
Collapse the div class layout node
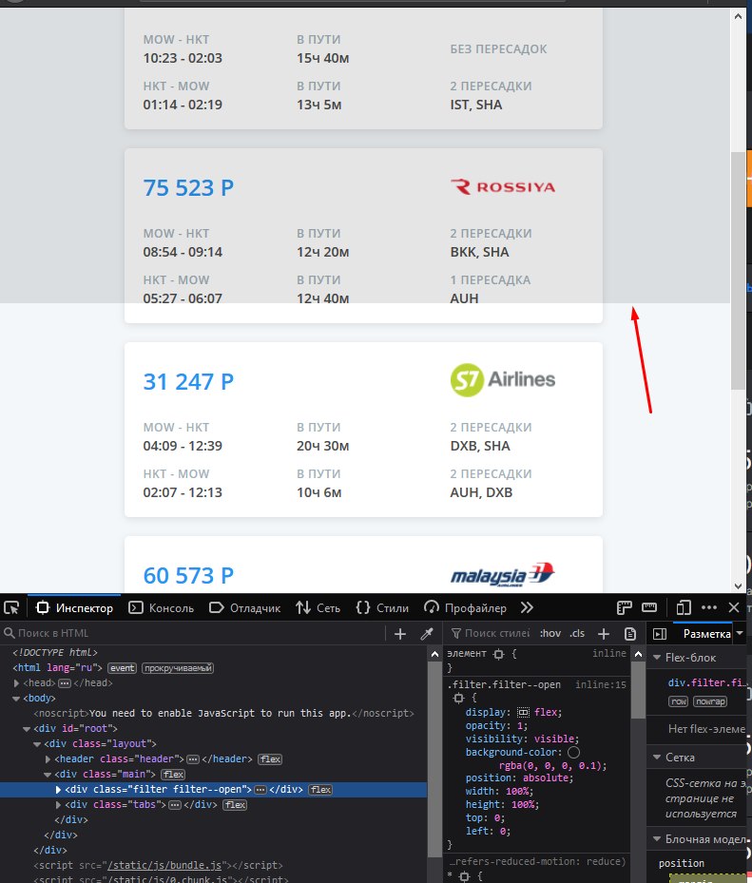pos(37,744)
